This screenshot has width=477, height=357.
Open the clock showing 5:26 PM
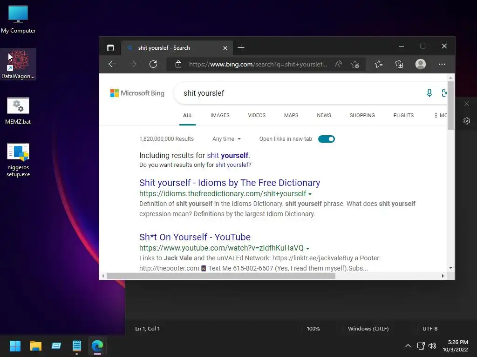point(455,346)
